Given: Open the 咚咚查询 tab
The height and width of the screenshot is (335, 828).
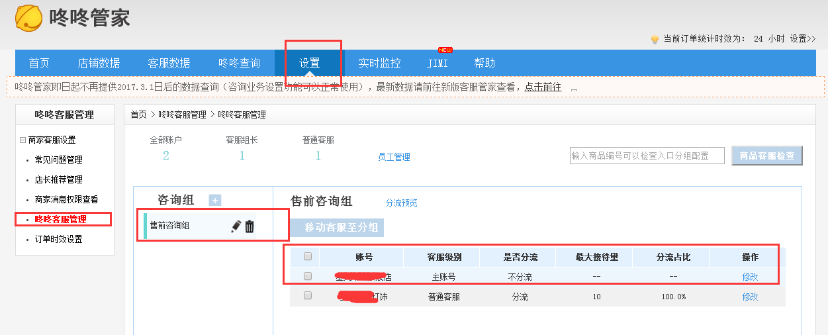Looking at the screenshot, I should [240, 64].
